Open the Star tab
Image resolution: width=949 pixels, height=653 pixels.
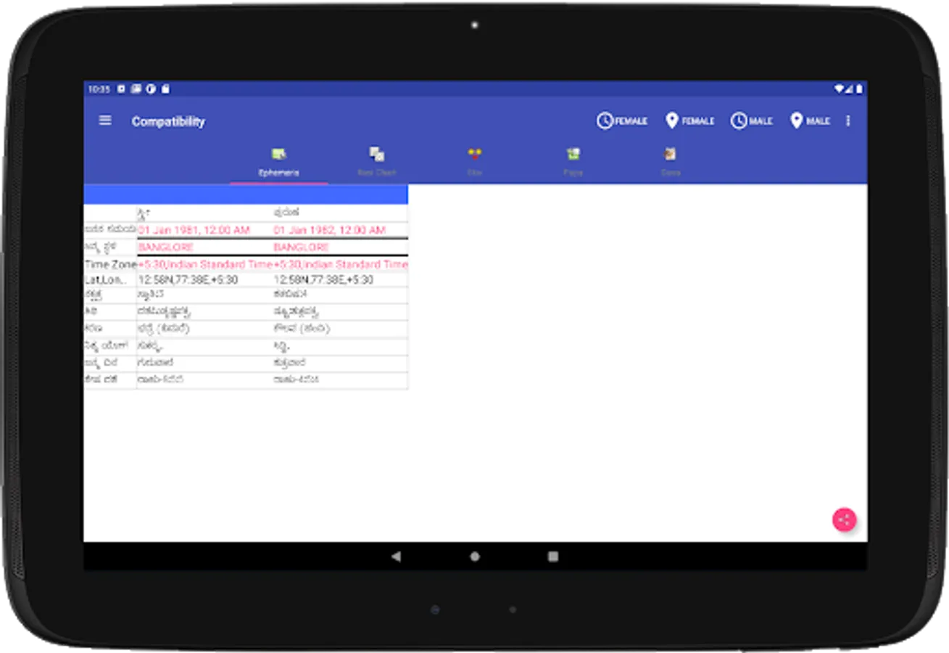[x=475, y=163]
